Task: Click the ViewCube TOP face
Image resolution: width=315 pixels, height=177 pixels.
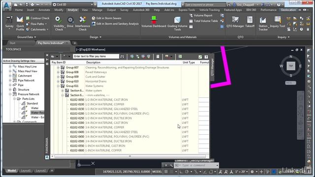Action: pos(291,66)
